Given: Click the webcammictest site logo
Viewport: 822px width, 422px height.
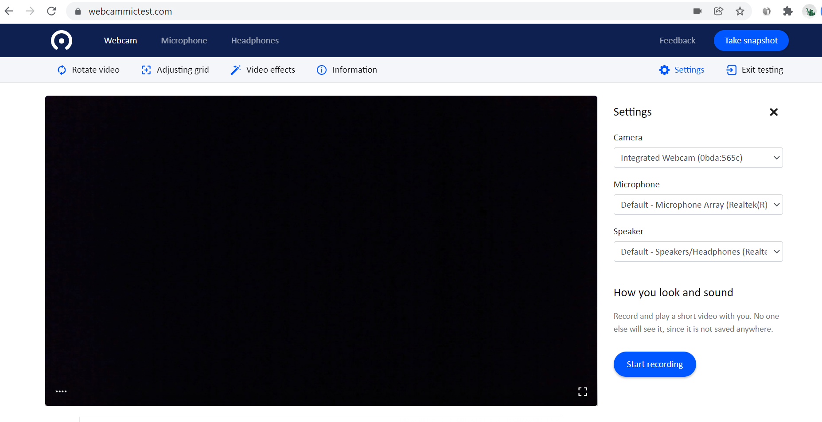Looking at the screenshot, I should tap(62, 41).
